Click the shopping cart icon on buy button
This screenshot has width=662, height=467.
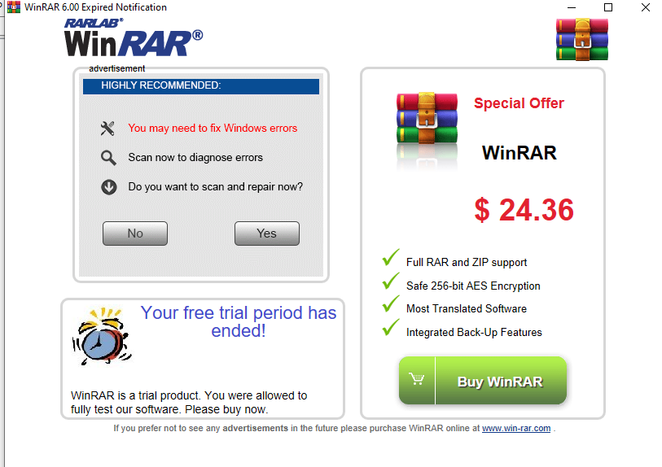click(417, 379)
